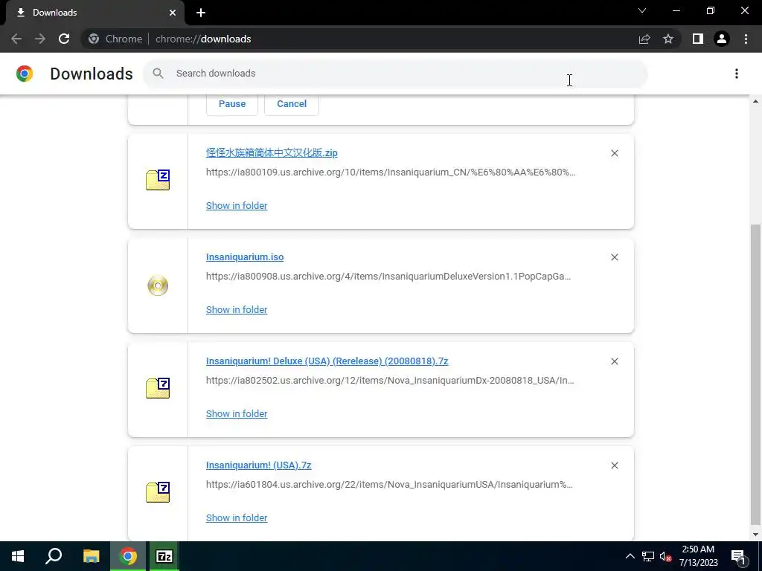Bookmark this tab with the star icon

pos(668,39)
